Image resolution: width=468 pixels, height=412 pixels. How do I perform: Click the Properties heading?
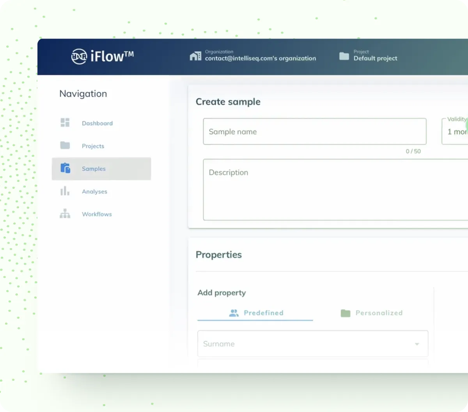coord(219,255)
